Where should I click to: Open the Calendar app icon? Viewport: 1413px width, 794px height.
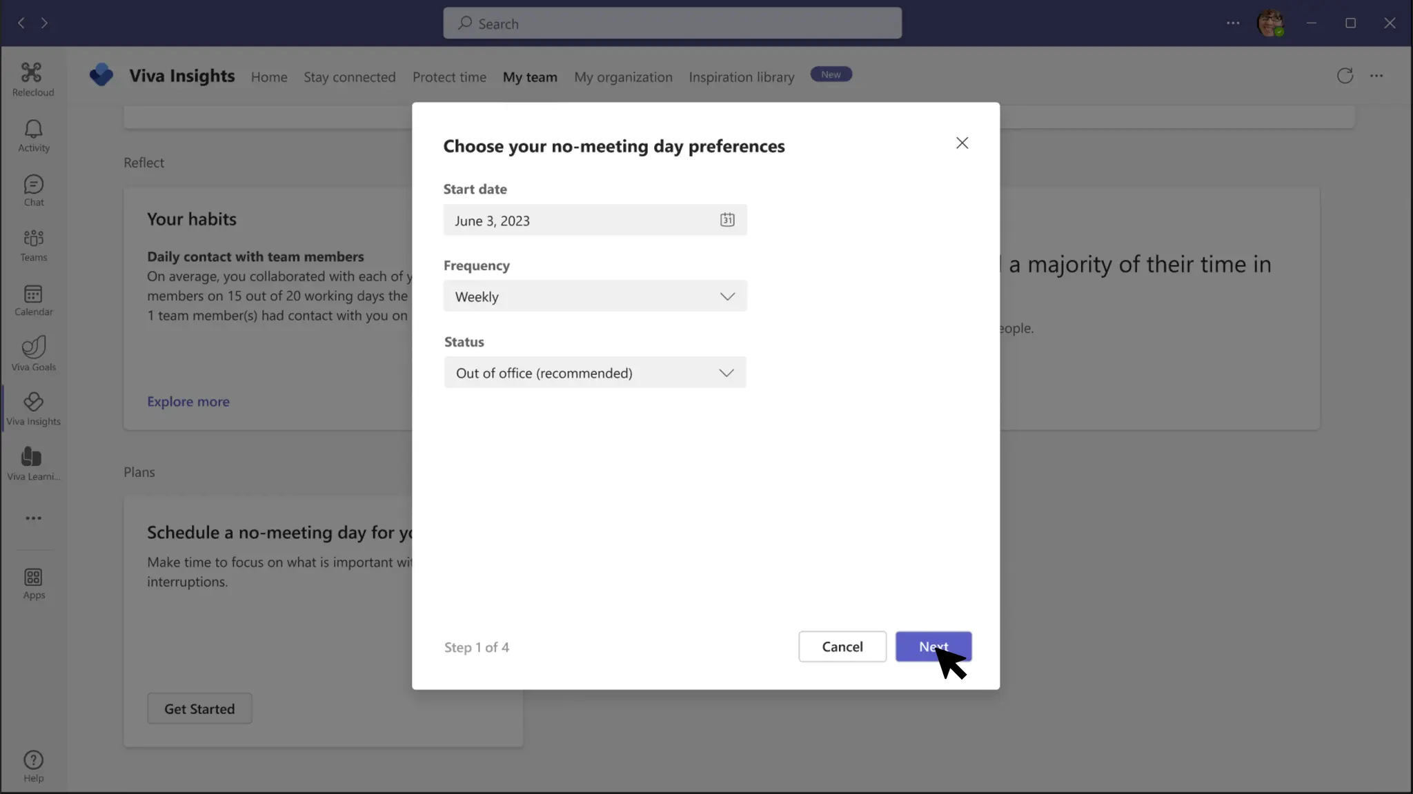pos(33,300)
